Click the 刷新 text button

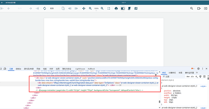tap(52, 8)
